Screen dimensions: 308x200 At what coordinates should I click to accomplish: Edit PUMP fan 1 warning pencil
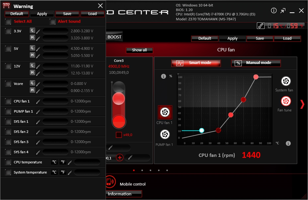pos(38,111)
